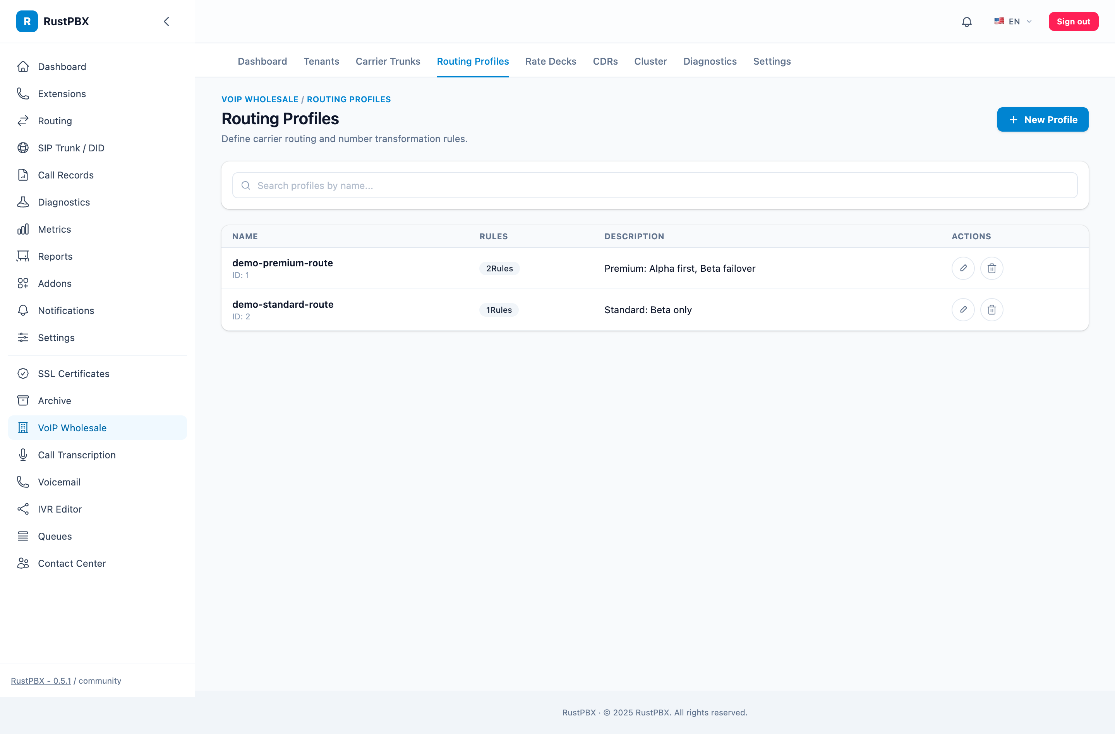The width and height of the screenshot is (1115, 734).
Task: Switch to the CDRs tab
Action: coord(605,62)
